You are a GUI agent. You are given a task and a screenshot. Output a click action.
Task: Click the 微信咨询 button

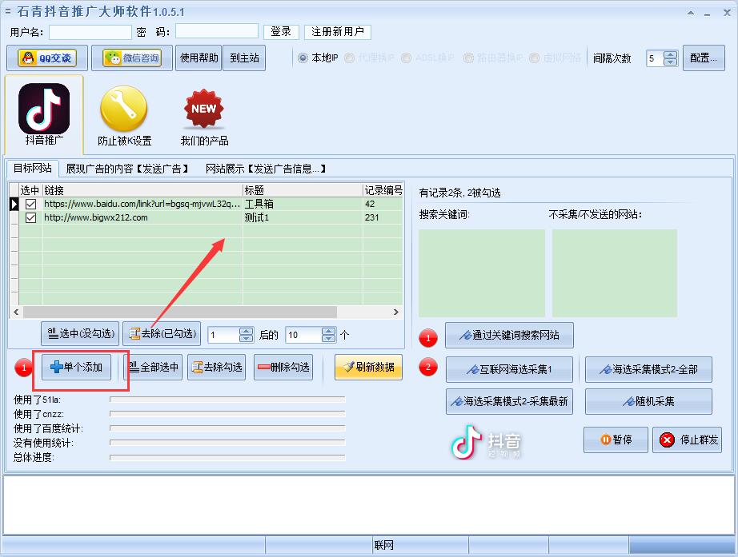[132, 58]
